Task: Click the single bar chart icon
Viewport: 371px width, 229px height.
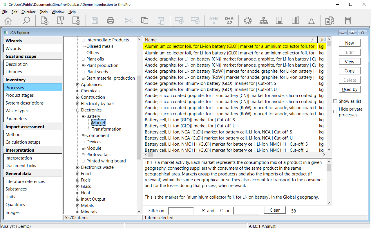Action: (279, 21)
